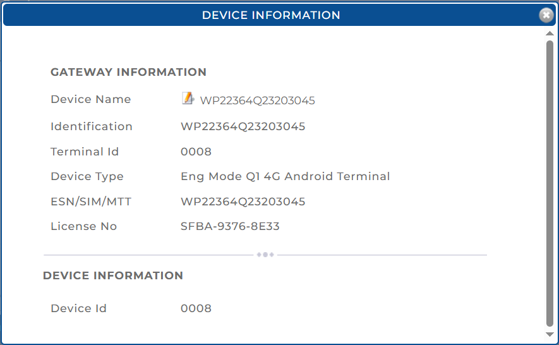Click the Identification value WP22364Q23203045
This screenshot has width=559, height=345.
(243, 126)
